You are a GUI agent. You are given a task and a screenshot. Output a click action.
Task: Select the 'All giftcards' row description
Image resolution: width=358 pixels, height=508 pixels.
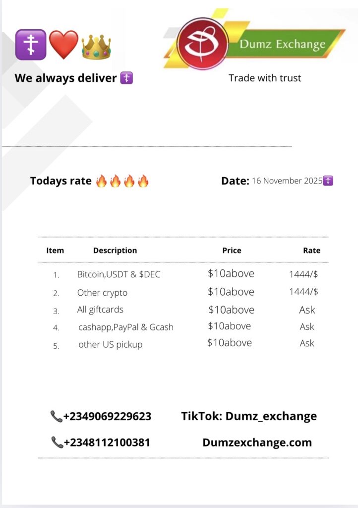(100, 310)
